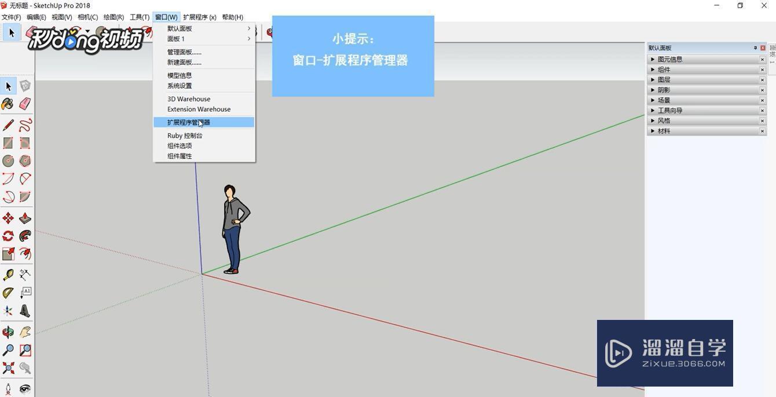776x397 pixels.
Task: Select the Zoom magnifier tool
Action: tap(8, 350)
